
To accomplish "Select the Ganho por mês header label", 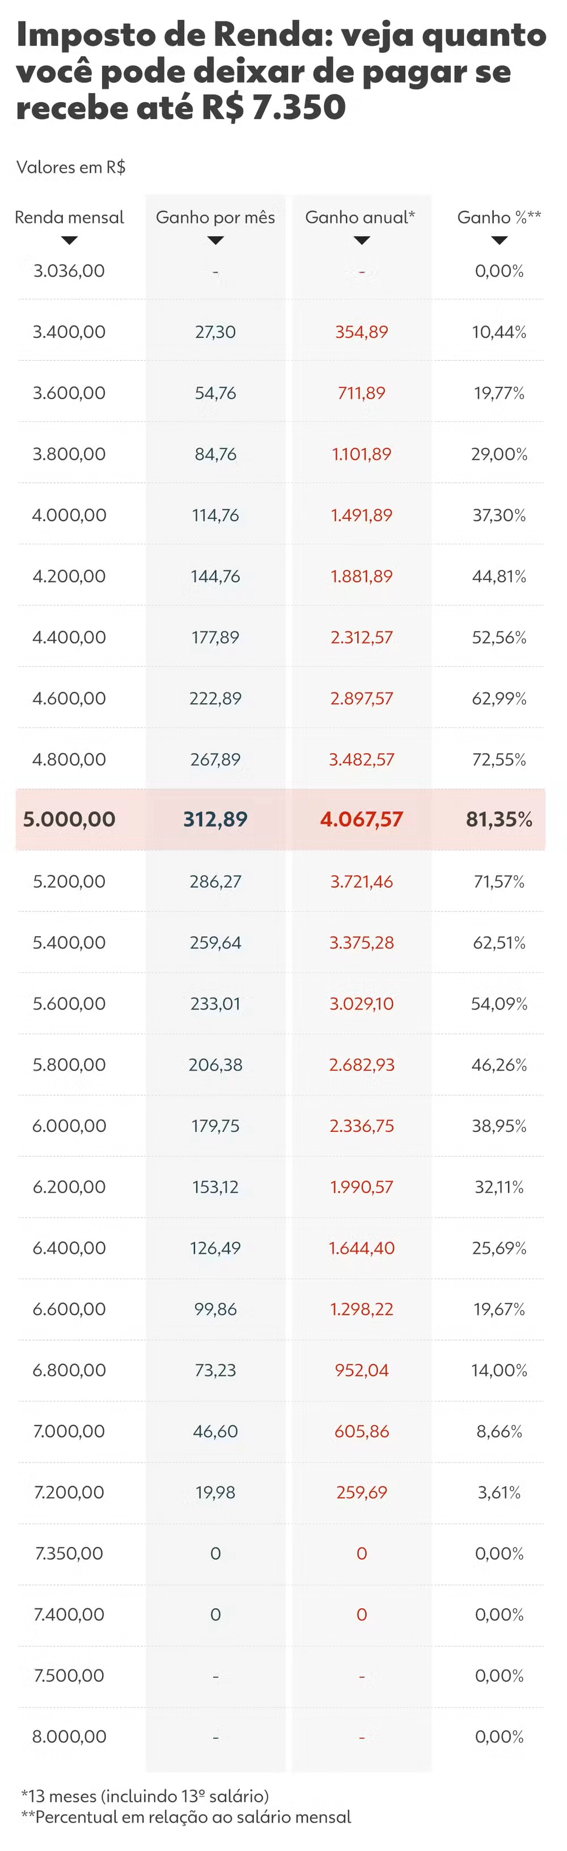I will click(215, 217).
